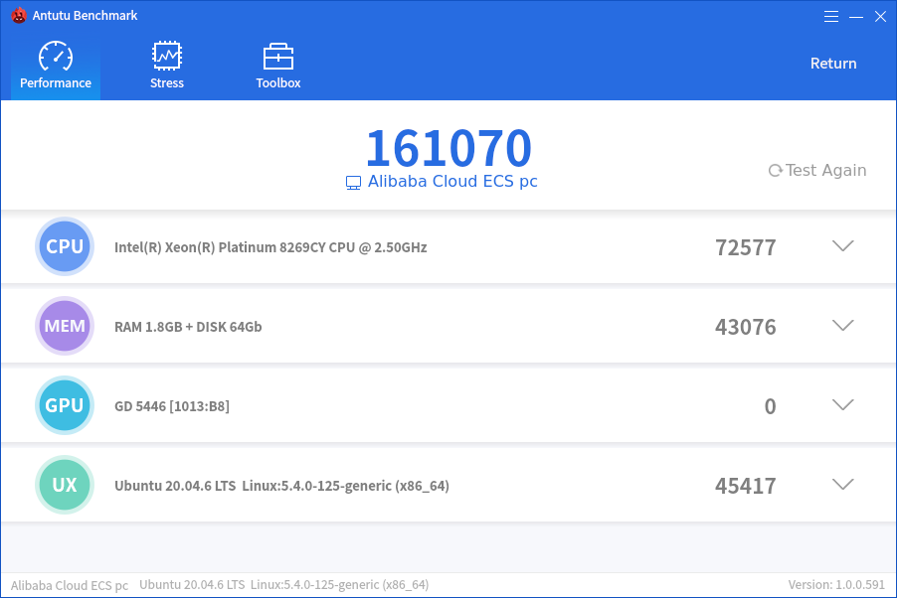Click Test Again to rerun benchmark
Screen dimensions: 897x598
(x=817, y=171)
